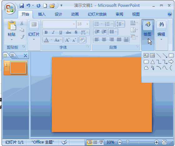Decrease list indent level
Viewport: 175px width, 146px height.
[x=97, y=32]
